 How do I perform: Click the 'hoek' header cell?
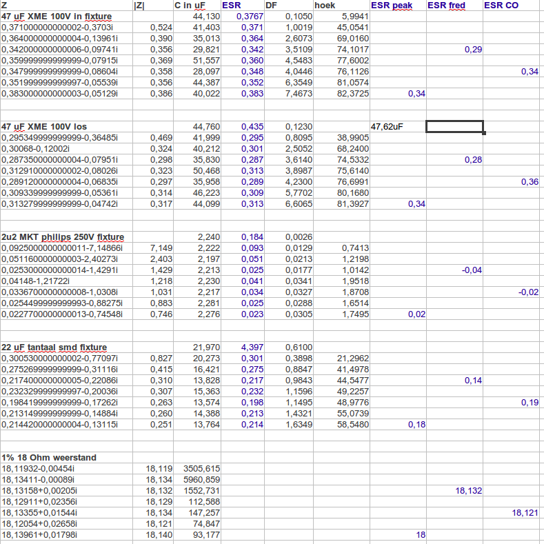(341, 6)
